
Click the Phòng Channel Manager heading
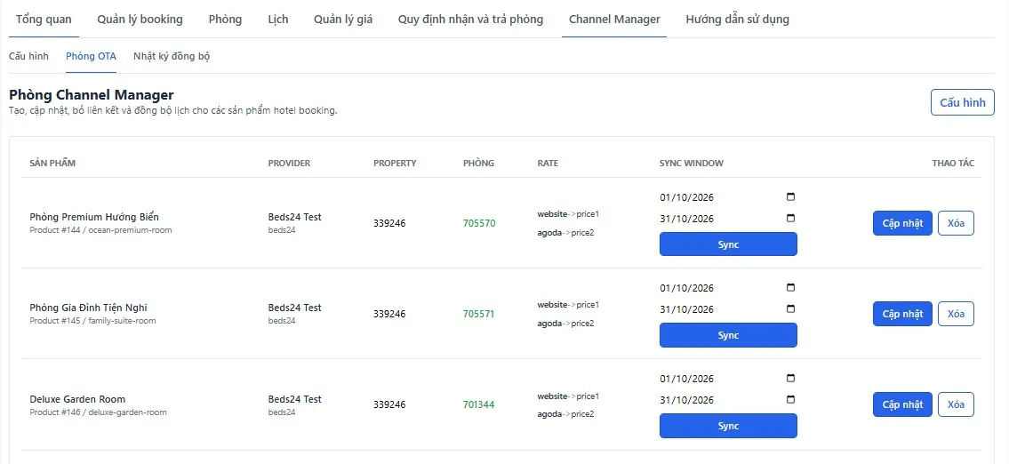pos(92,95)
